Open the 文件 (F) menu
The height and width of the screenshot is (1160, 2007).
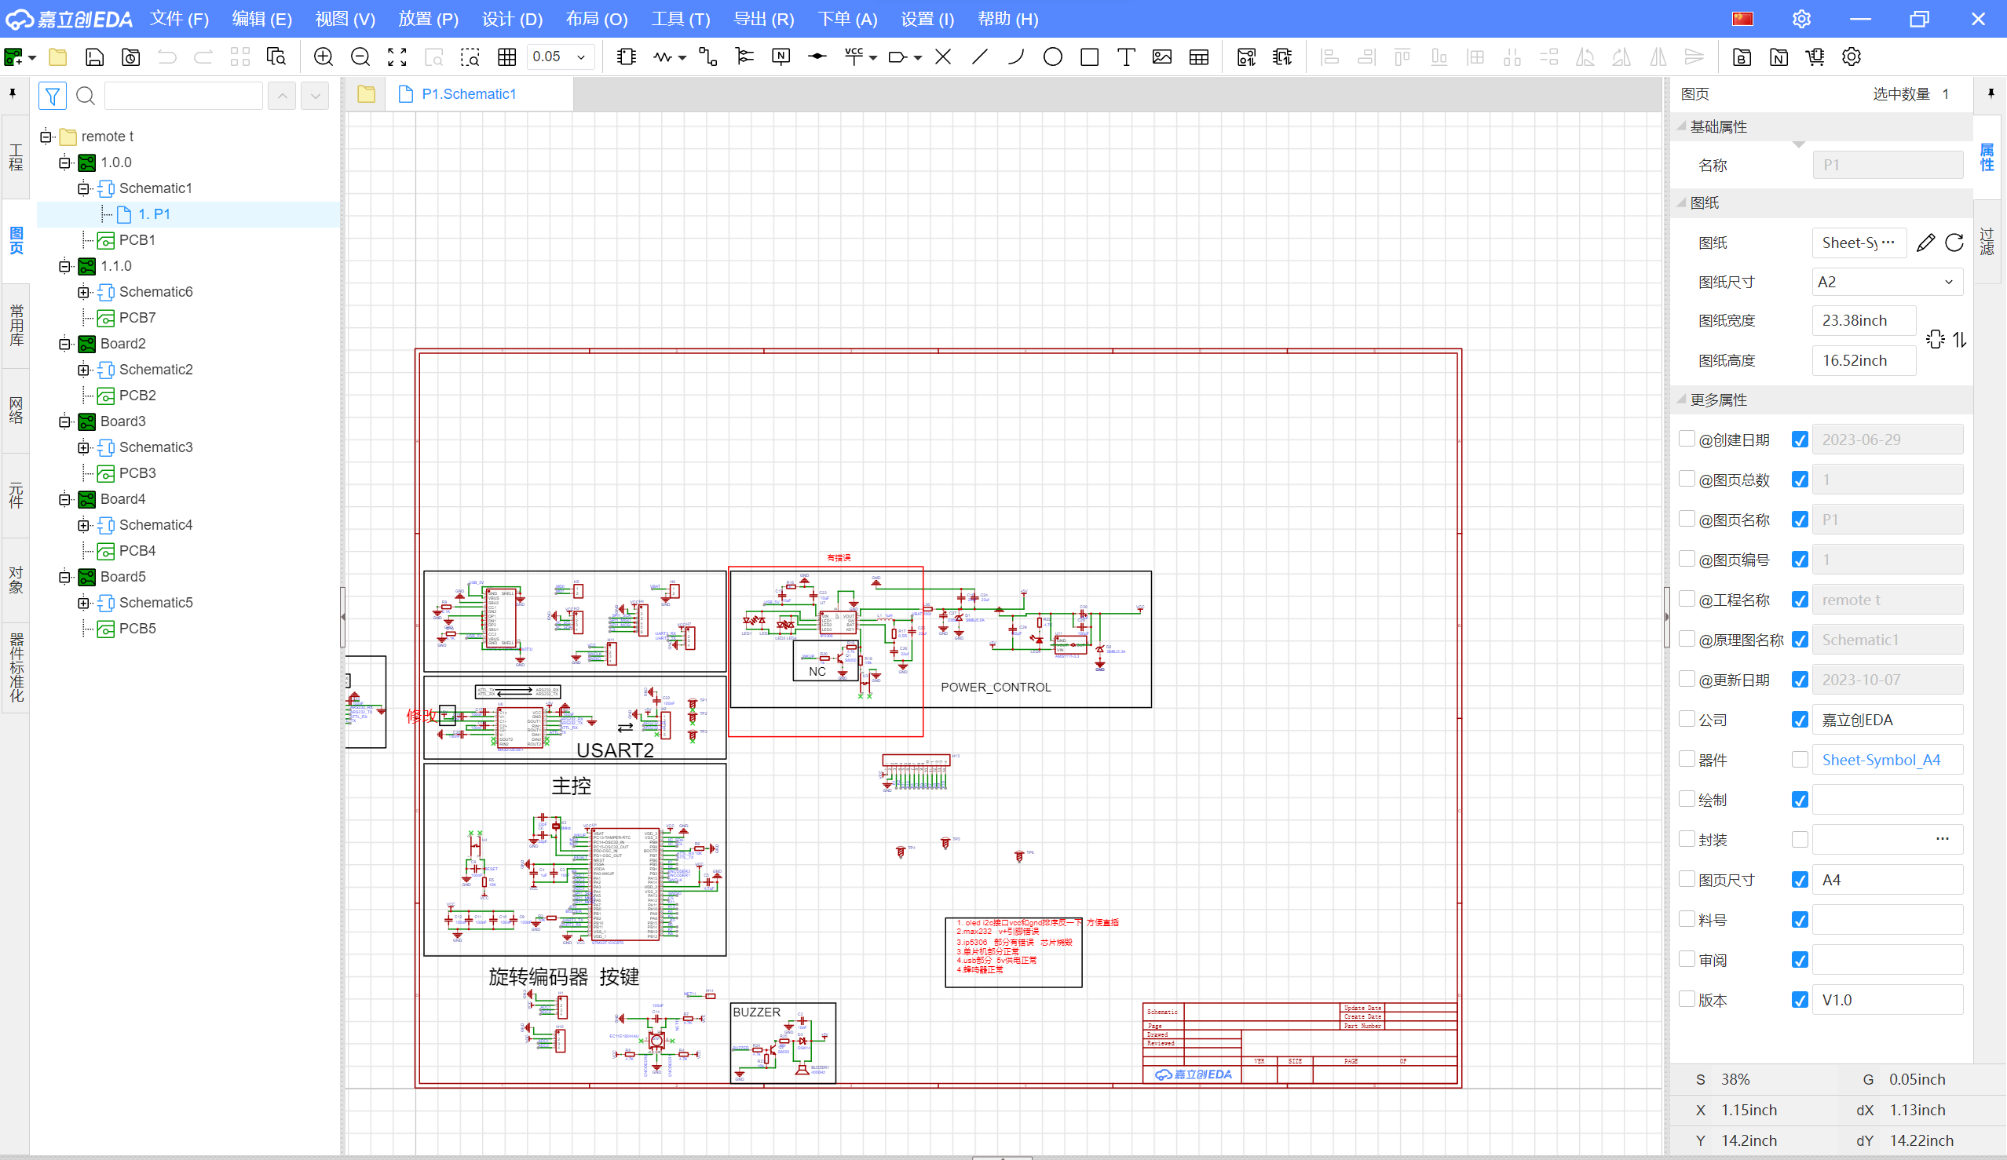pyautogui.click(x=179, y=19)
